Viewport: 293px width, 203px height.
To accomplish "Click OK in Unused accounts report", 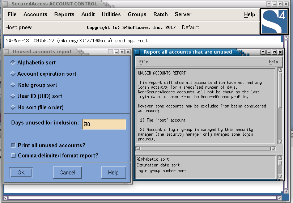I will 21,173.
